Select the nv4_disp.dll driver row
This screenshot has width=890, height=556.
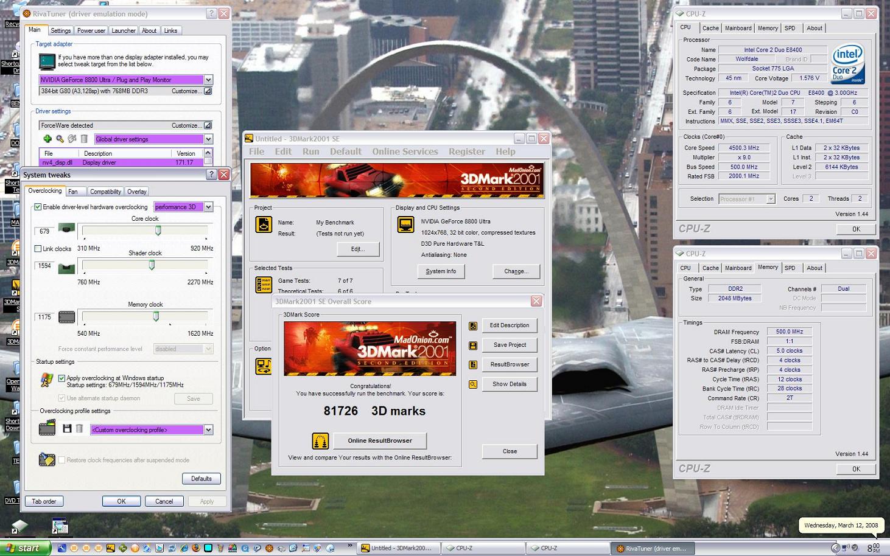pyautogui.click(x=121, y=162)
